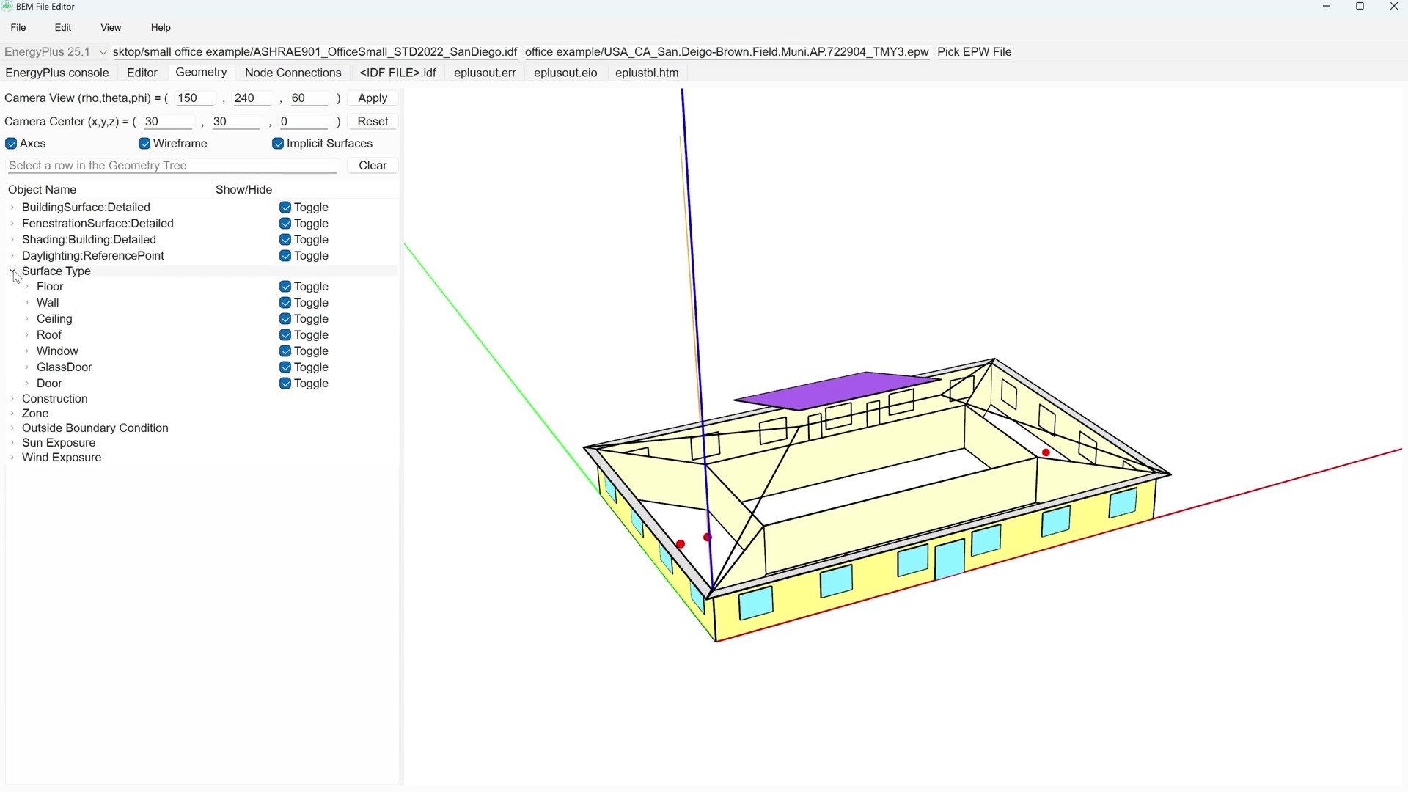Open the eplusout.err tab

click(484, 73)
